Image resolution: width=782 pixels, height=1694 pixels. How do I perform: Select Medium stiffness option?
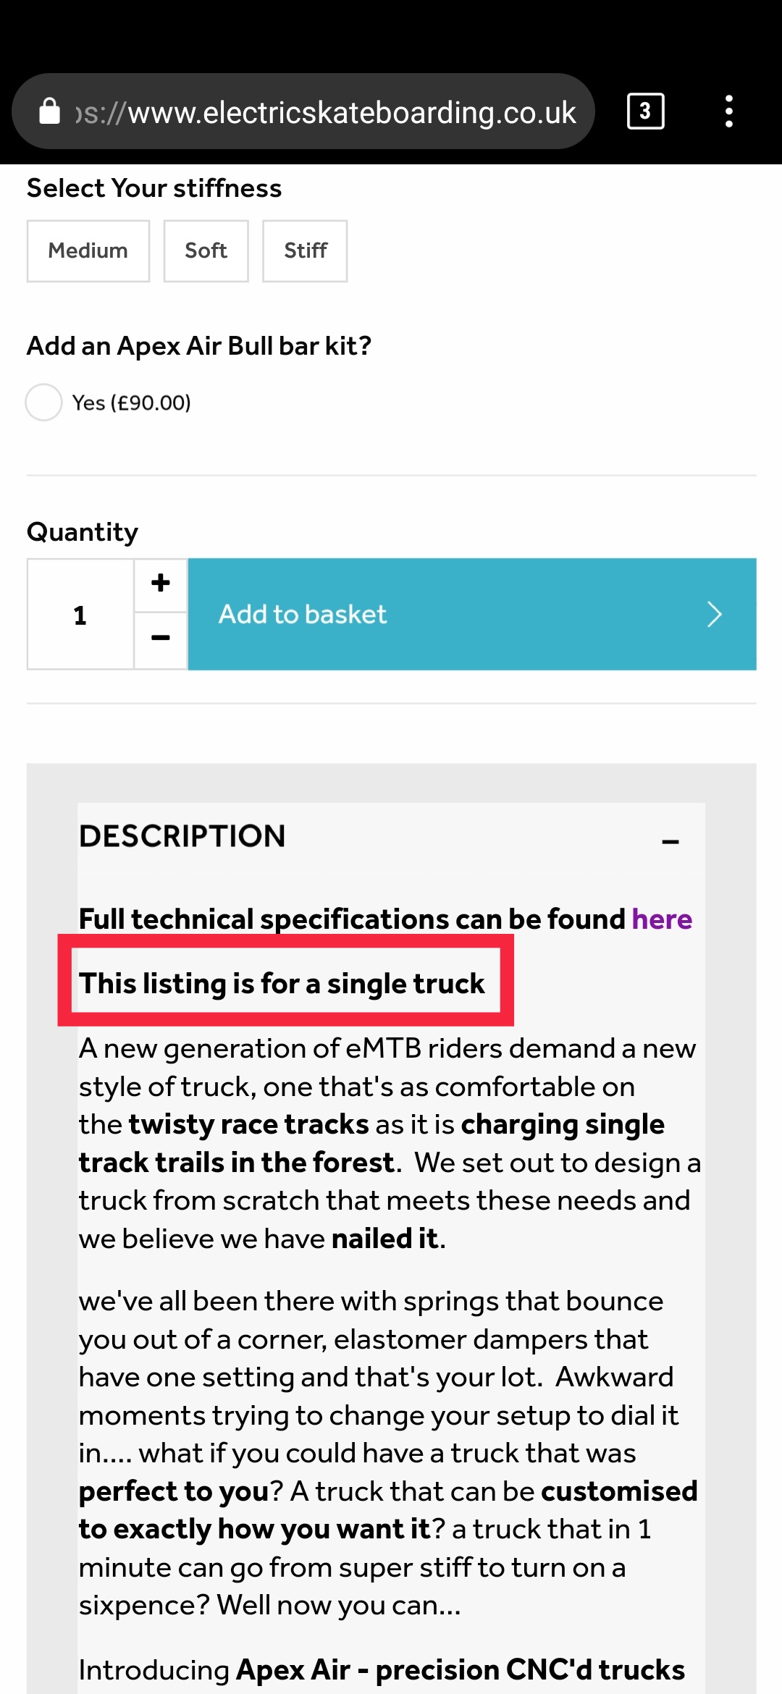coord(88,251)
